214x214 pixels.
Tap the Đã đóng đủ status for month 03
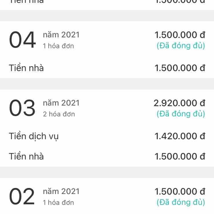181,114
